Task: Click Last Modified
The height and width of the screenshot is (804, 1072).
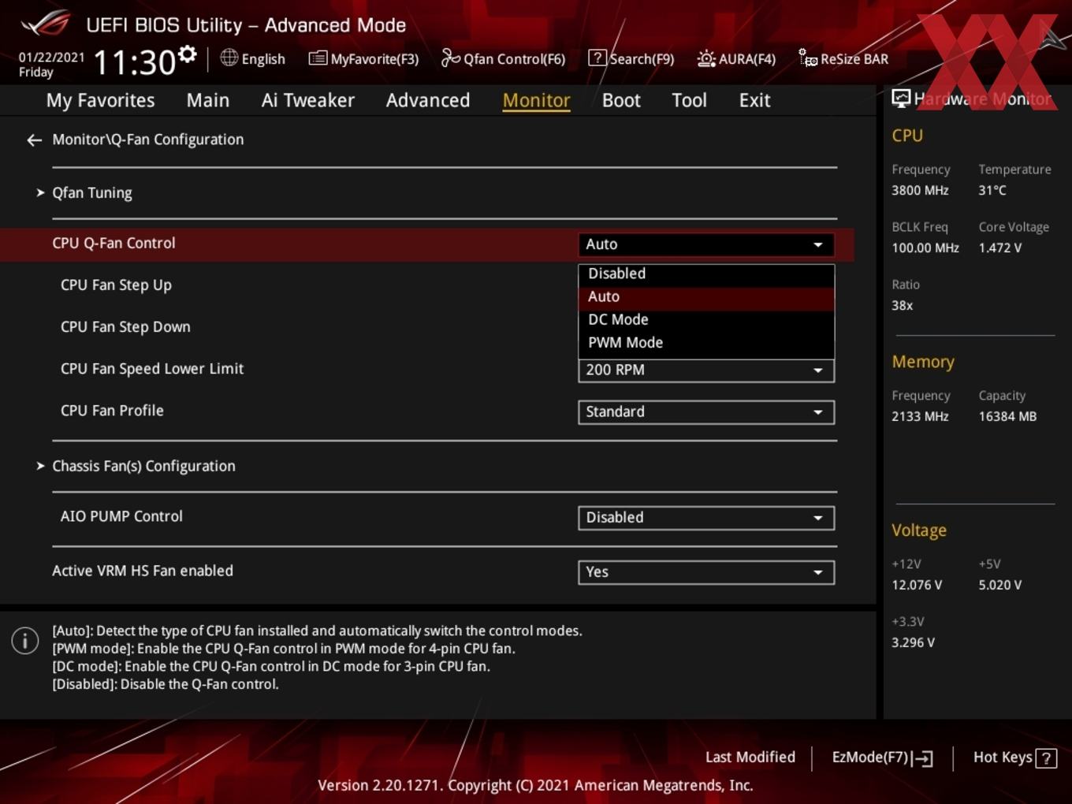Action: tap(750, 757)
